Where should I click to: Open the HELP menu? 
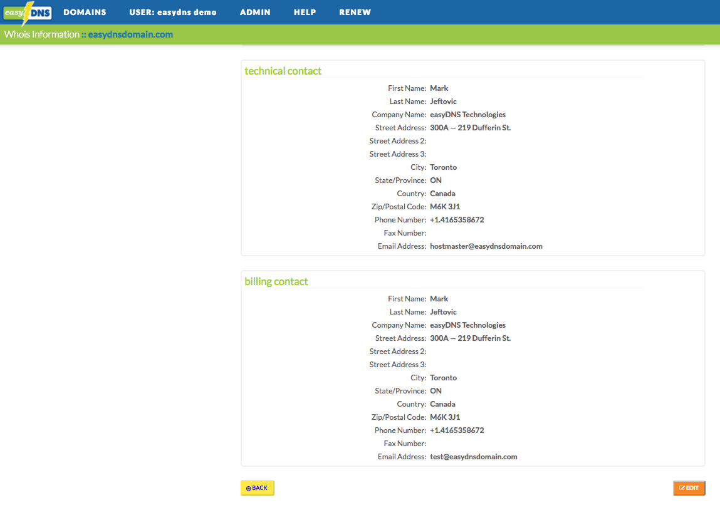click(305, 13)
